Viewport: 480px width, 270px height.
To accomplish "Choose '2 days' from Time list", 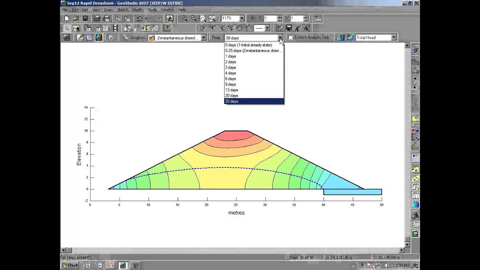I will (254, 62).
